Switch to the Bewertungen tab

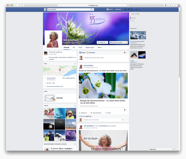[x=90, y=47]
